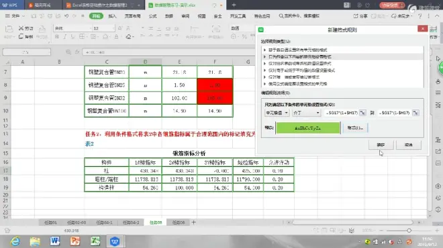This screenshot has height=248, width=443.
Task: Open WPS from the Windows taskbar
Action: pos(115,241)
